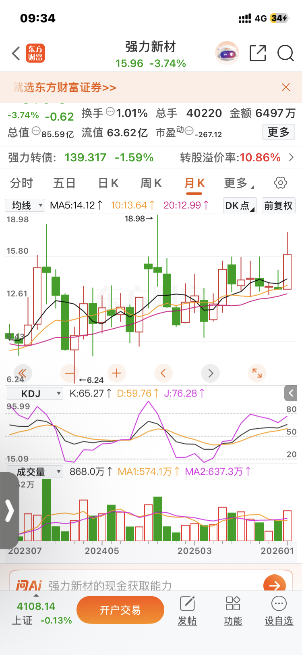Open the 东方财富 logo icon
Image resolution: width=302 pixels, height=655 pixels.
(35, 53)
